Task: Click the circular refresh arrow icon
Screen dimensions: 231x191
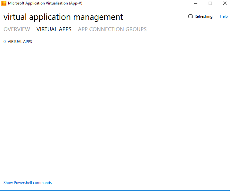Action: [191, 16]
